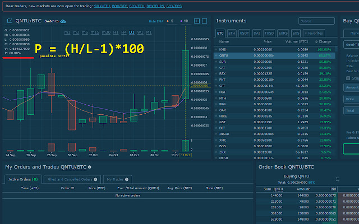Screen dimensions: 359x224
Task: Favorite the HGT instrument star
Action: (x=216, y=92)
